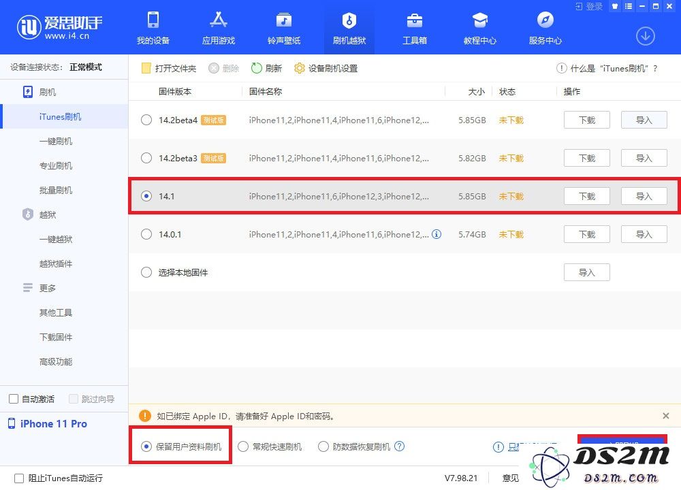Click 状态 column header
The height and width of the screenshot is (490, 681).
point(507,92)
